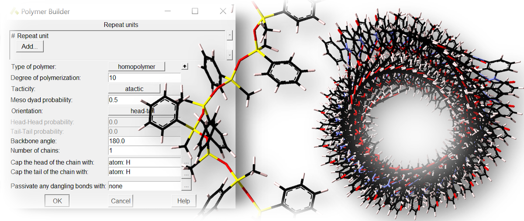Maximize the Polymer Builder window
This screenshot has height=221, width=524.
(x=195, y=11)
